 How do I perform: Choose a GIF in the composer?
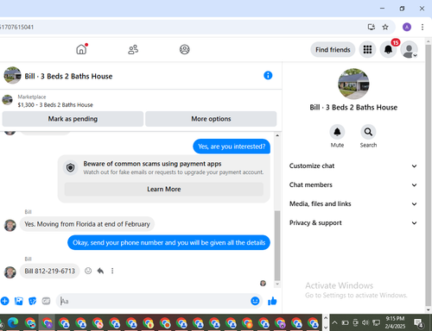coord(46,301)
